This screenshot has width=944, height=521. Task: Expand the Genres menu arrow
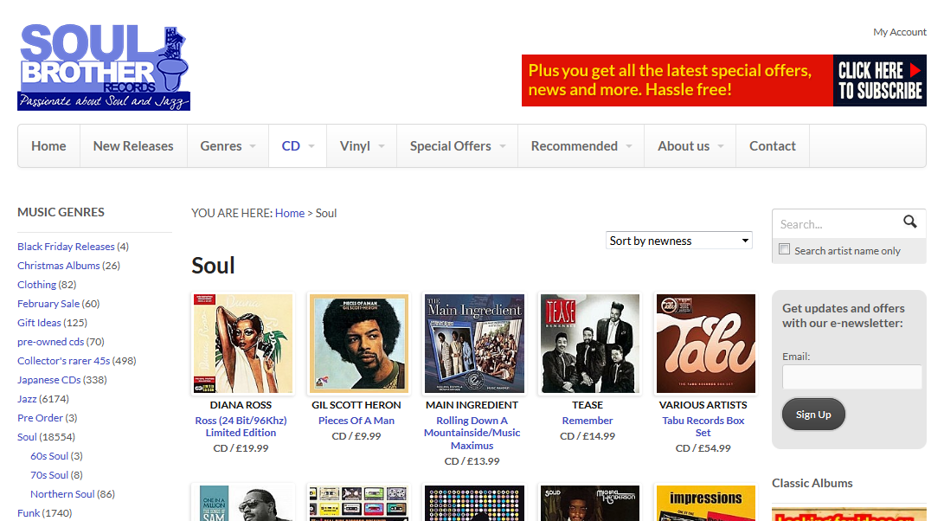pyautogui.click(x=253, y=146)
